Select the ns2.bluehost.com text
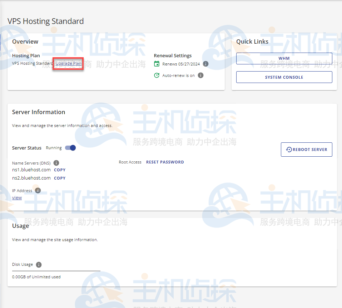This screenshot has height=308, width=342. (x=31, y=178)
